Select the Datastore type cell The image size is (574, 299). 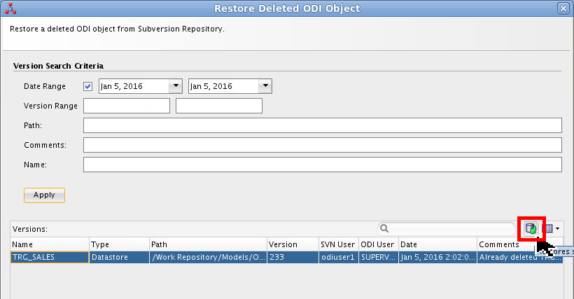(x=120, y=257)
